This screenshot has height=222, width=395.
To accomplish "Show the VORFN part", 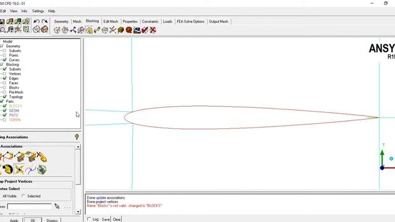I will 4,120.
